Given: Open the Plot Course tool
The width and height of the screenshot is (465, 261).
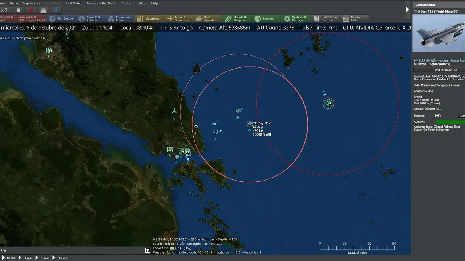Looking at the screenshot, I should tap(61, 18).
